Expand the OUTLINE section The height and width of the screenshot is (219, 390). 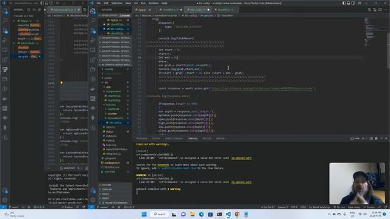pyautogui.click(x=115, y=185)
